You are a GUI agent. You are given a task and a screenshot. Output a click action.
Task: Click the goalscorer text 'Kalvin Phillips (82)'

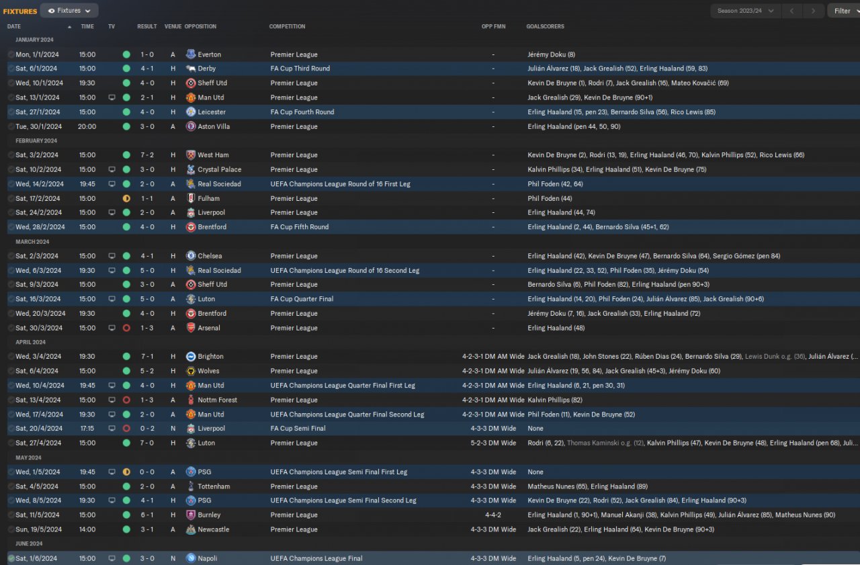point(556,400)
